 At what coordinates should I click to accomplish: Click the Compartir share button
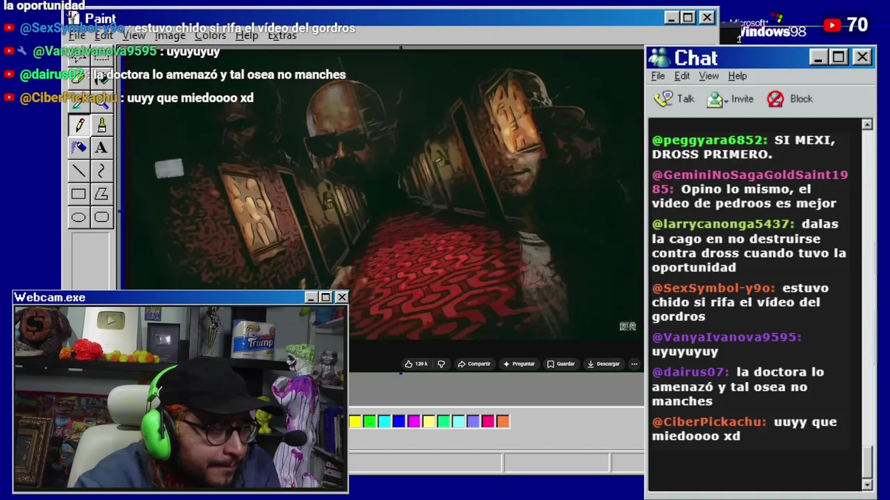tap(474, 364)
